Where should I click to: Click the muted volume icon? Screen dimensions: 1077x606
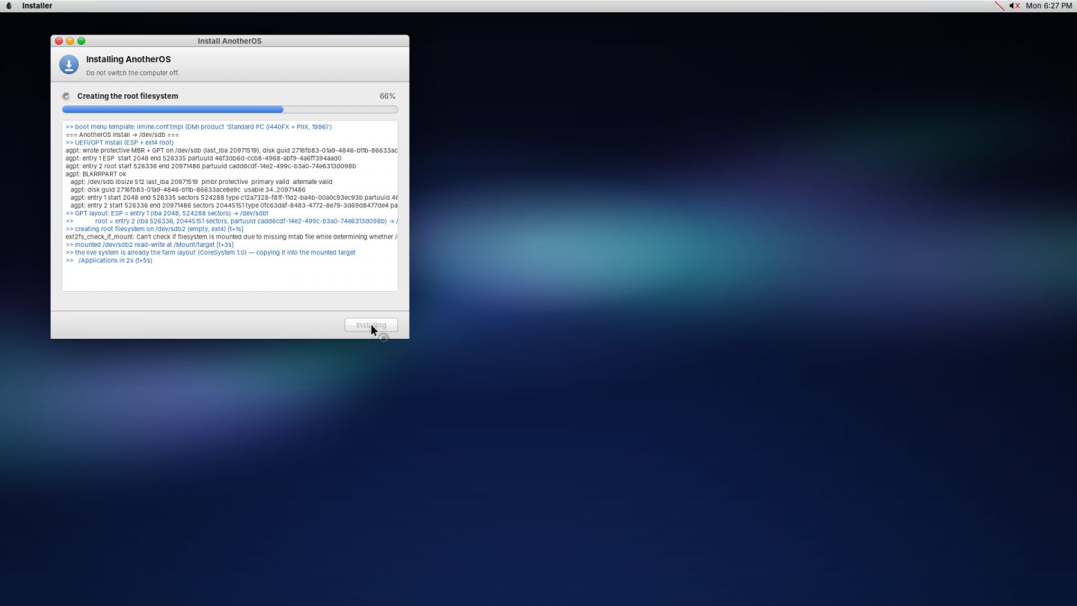[x=1014, y=6]
